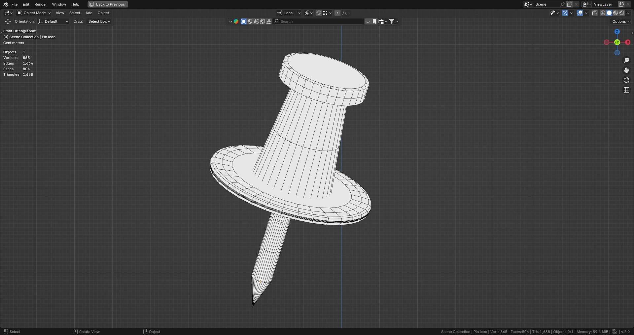Switch to solid shading

609,13
